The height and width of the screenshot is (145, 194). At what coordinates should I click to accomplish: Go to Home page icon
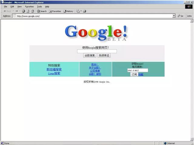click(32, 11)
